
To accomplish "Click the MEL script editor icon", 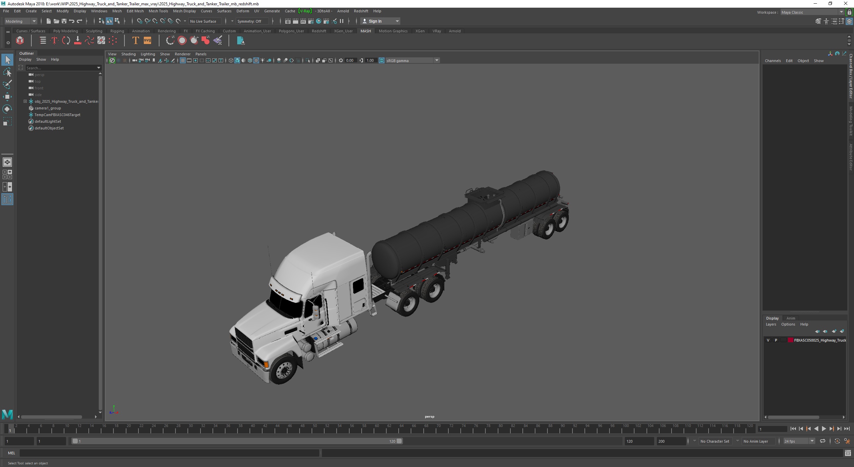I will click(848, 453).
